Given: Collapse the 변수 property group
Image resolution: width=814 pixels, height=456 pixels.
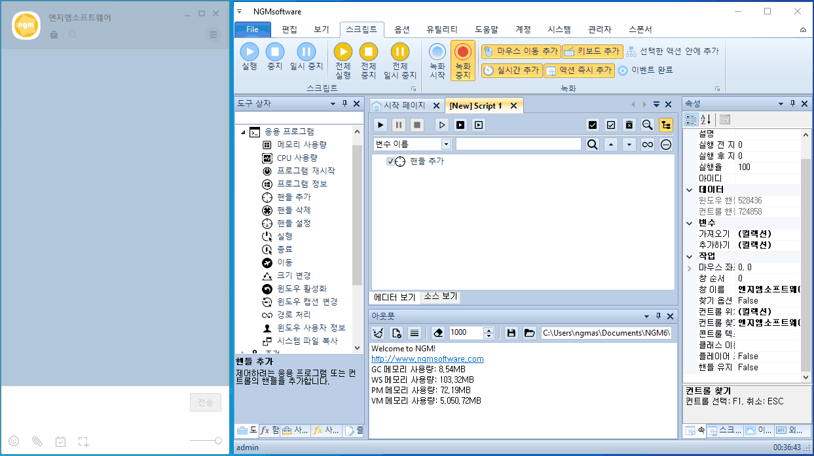Looking at the screenshot, I should [689, 222].
